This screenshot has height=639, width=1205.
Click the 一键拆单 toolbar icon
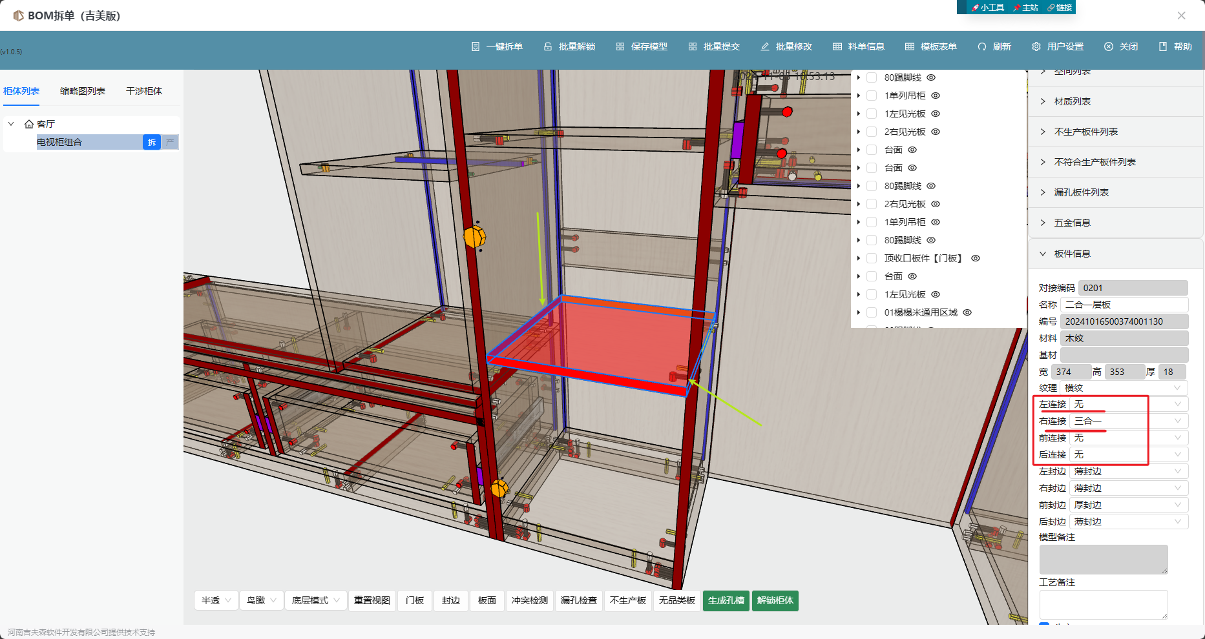tap(476, 46)
